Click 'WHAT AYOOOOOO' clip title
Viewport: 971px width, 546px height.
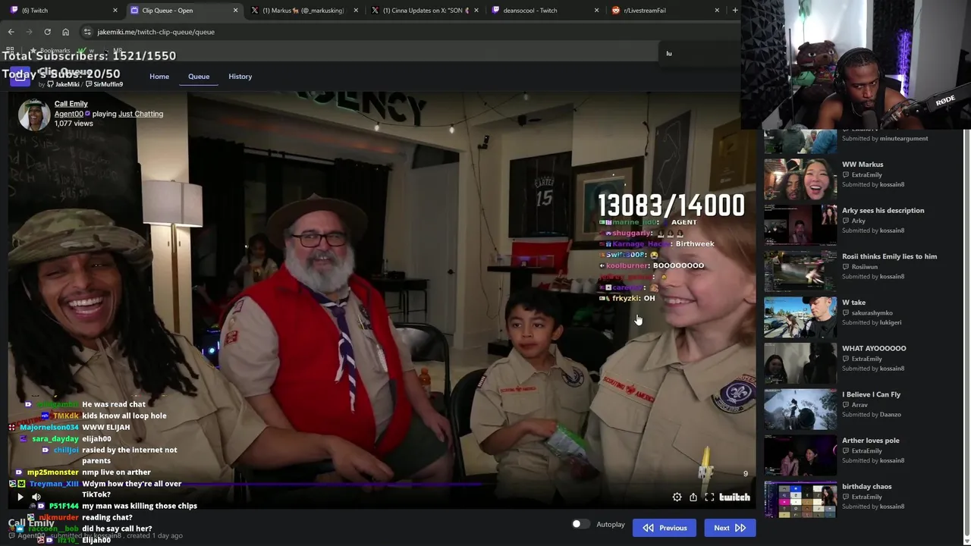874,349
